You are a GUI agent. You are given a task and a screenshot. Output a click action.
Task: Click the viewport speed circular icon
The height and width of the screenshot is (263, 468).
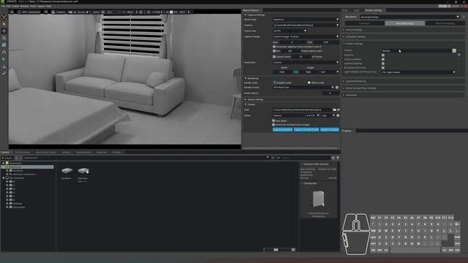tap(148, 12)
